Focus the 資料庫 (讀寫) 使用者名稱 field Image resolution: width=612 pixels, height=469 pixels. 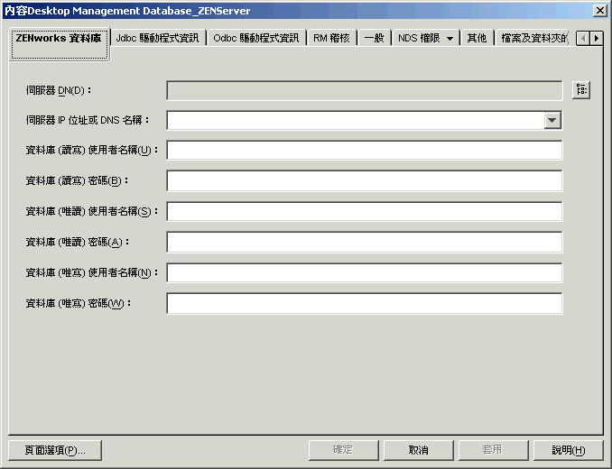[x=364, y=150]
